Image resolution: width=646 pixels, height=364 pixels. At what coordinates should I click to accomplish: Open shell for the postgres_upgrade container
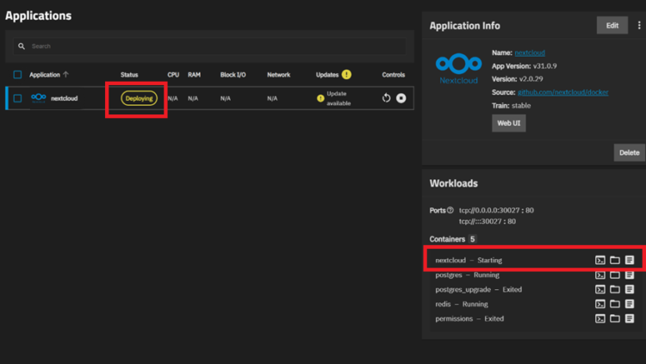(600, 290)
